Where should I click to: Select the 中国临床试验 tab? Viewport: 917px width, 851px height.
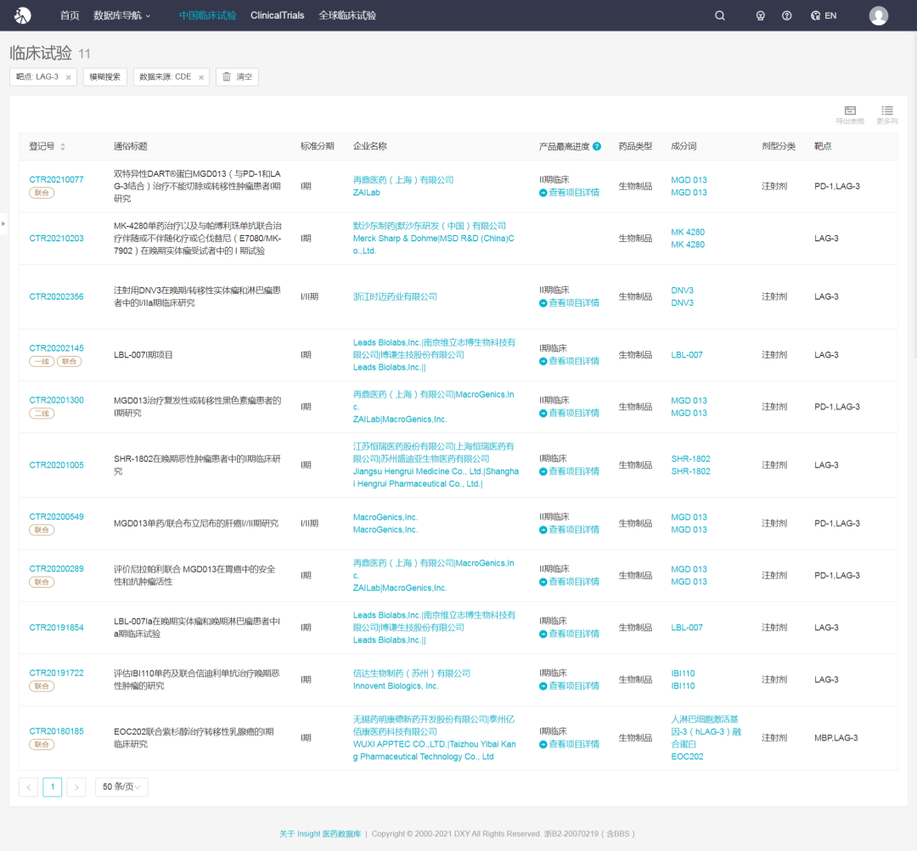(208, 16)
